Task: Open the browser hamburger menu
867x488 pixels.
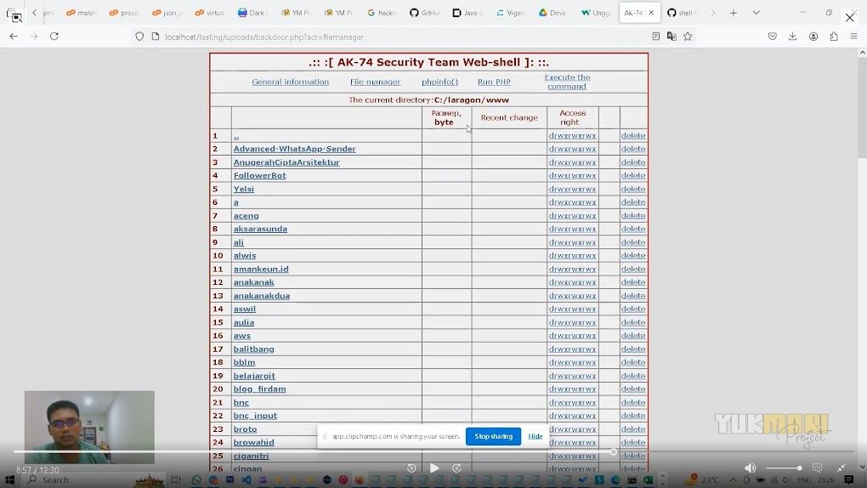Action: (x=853, y=37)
